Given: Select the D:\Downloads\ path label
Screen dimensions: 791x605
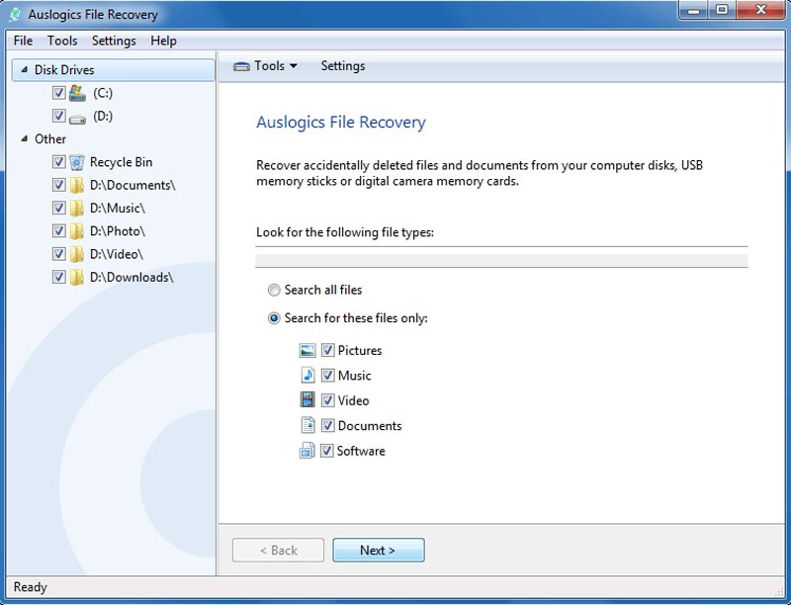Looking at the screenshot, I should point(132,277).
